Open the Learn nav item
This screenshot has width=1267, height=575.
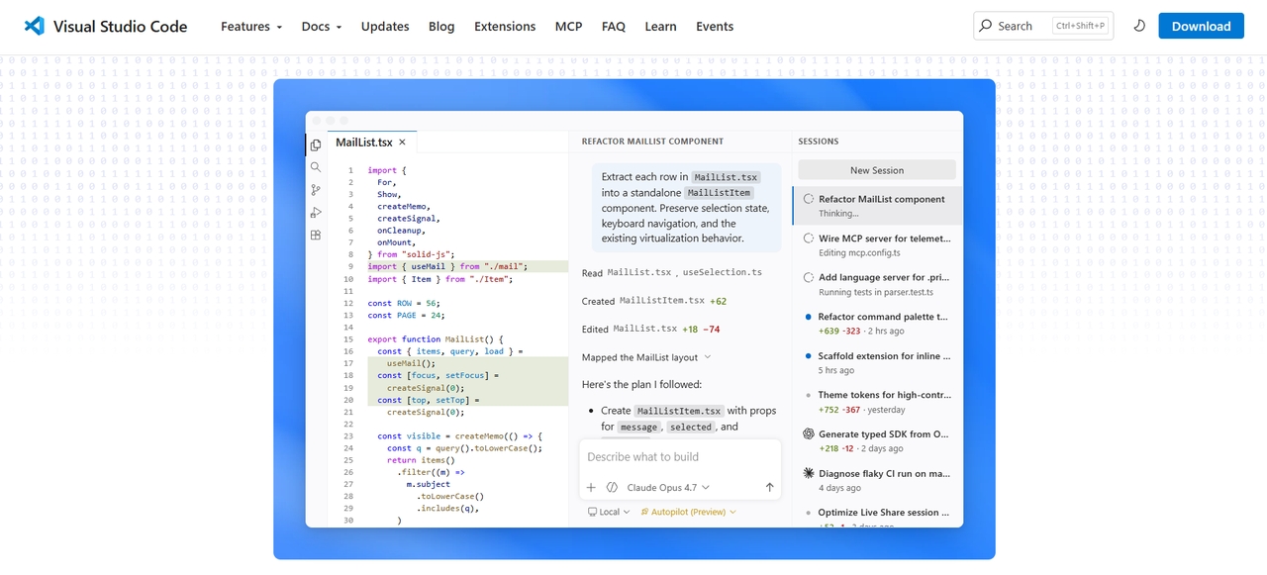[660, 27]
